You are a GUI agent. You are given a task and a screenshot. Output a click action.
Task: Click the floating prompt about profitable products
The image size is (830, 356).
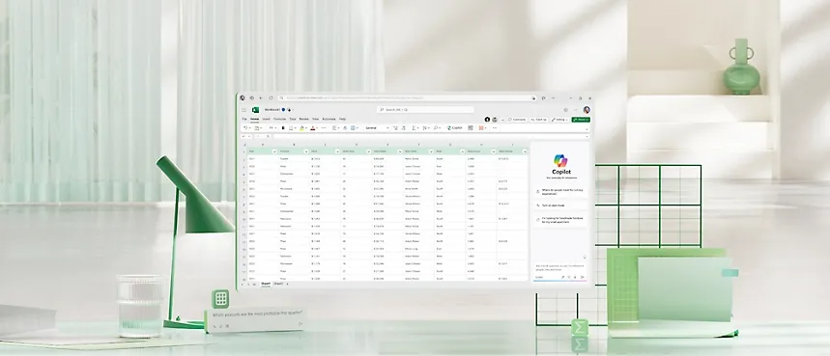coord(255,319)
